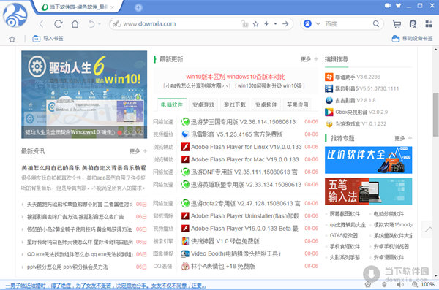Click Cbox央视影音 icon

(329, 112)
